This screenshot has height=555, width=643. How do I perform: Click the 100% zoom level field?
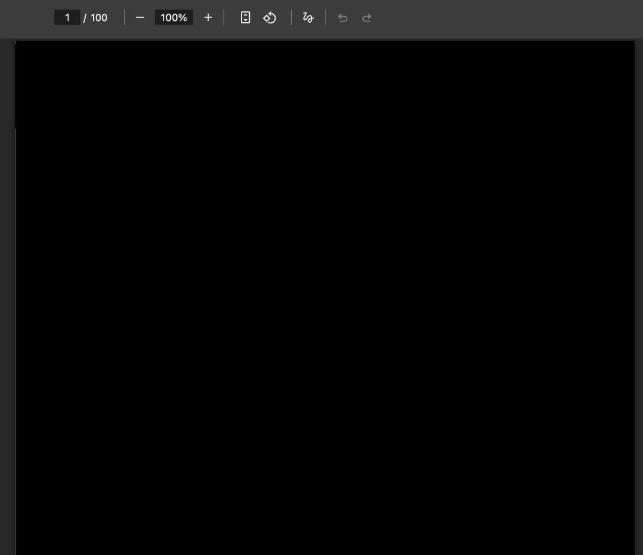(174, 17)
